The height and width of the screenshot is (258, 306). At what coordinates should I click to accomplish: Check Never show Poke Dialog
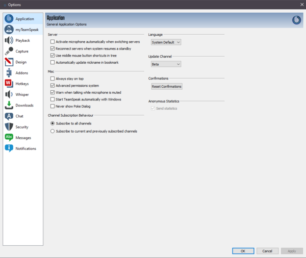[x=53, y=106]
